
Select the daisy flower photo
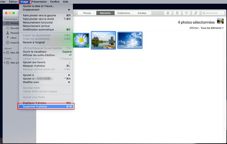[x=81, y=40]
